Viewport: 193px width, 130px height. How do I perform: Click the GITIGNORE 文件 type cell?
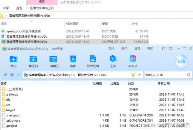(x=141, y=120)
